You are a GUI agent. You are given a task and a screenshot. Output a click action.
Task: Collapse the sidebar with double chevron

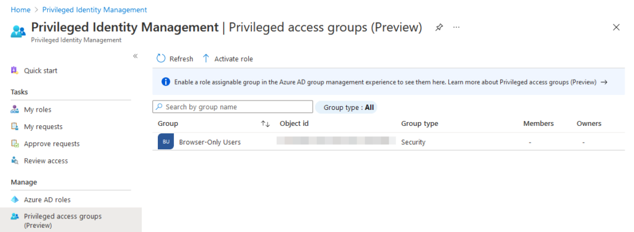136,56
